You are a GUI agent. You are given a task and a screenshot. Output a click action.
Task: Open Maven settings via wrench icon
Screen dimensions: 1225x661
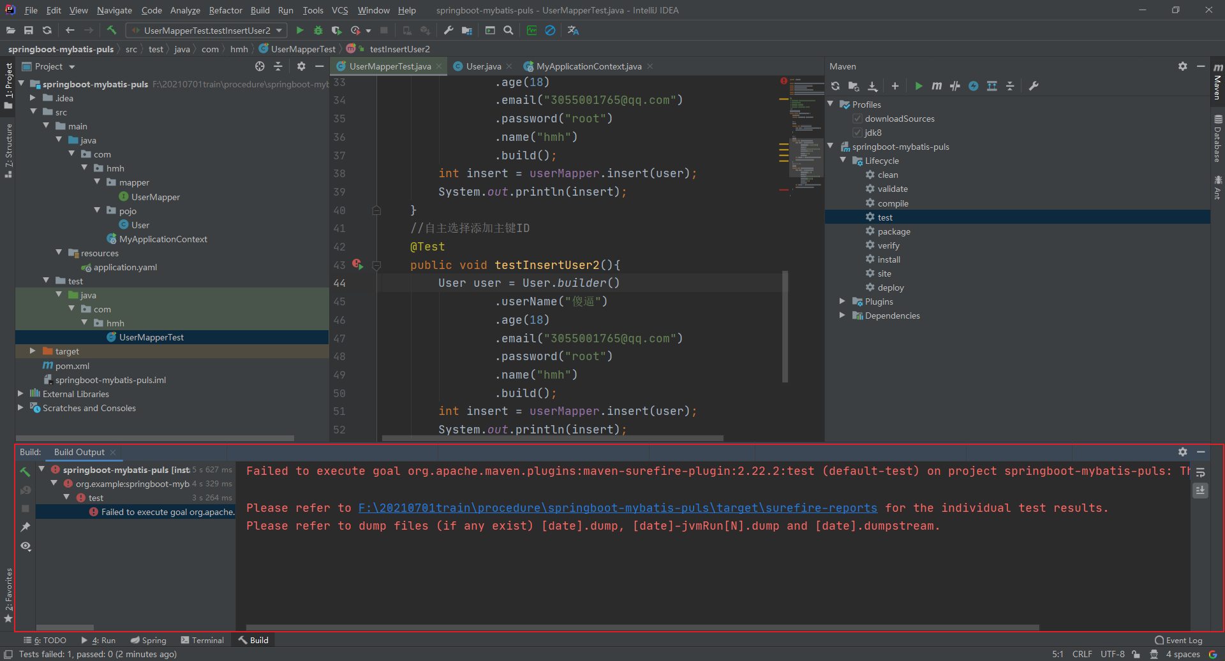[1034, 86]
